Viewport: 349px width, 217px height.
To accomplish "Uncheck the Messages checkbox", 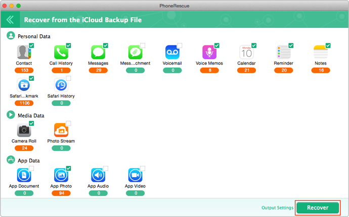I will pyautogui.click(x=106, y=45).
